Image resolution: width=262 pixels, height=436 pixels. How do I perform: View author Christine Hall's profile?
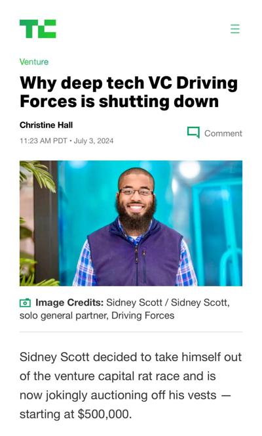(x=46, y=125)
